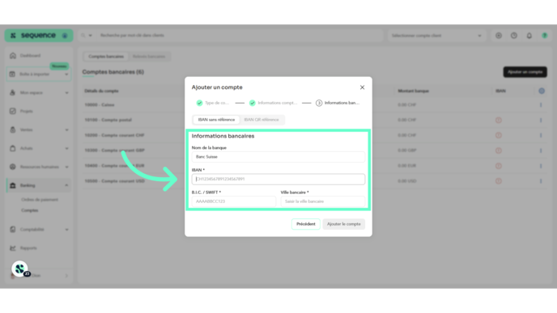
Task: Click the Sequence logo in header
Action: [x=39, y=36]
